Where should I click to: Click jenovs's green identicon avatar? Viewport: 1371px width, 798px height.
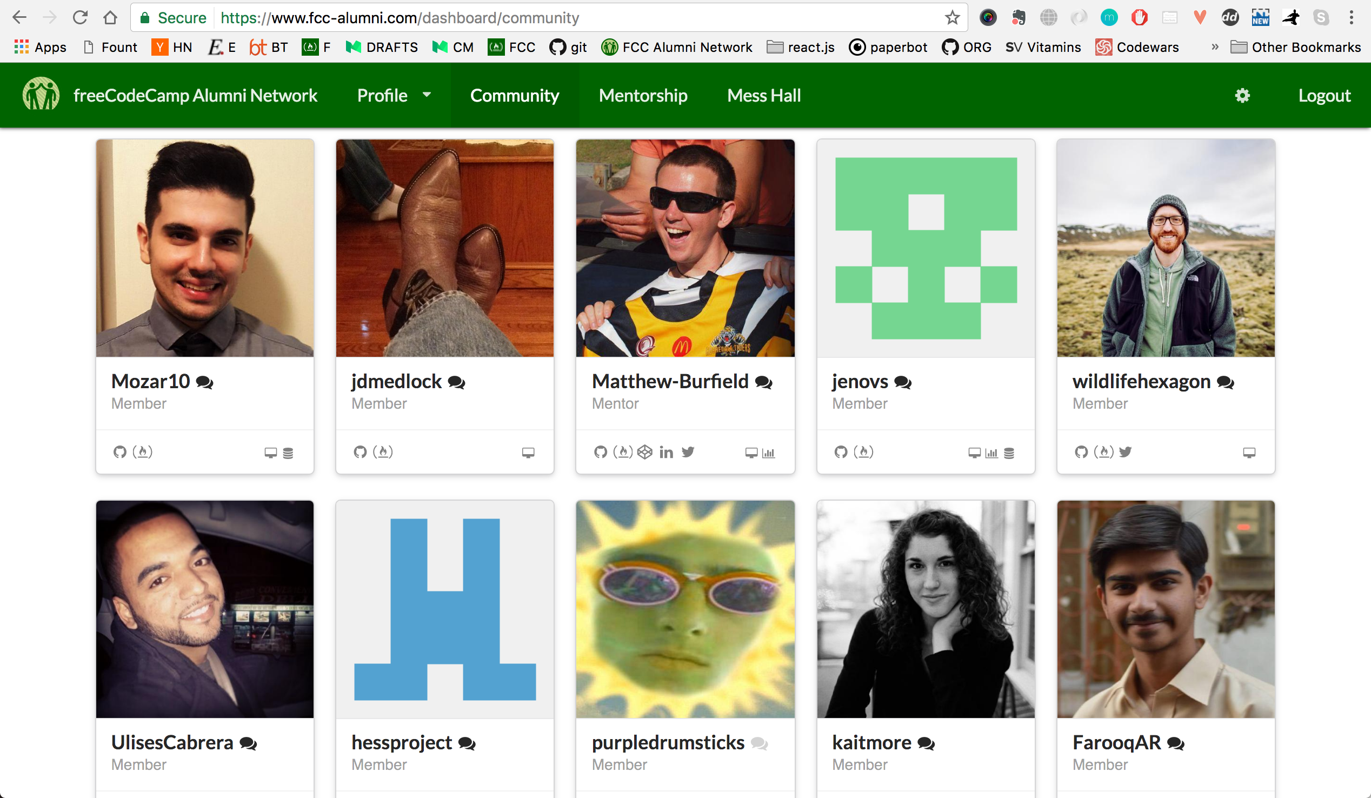926,248
